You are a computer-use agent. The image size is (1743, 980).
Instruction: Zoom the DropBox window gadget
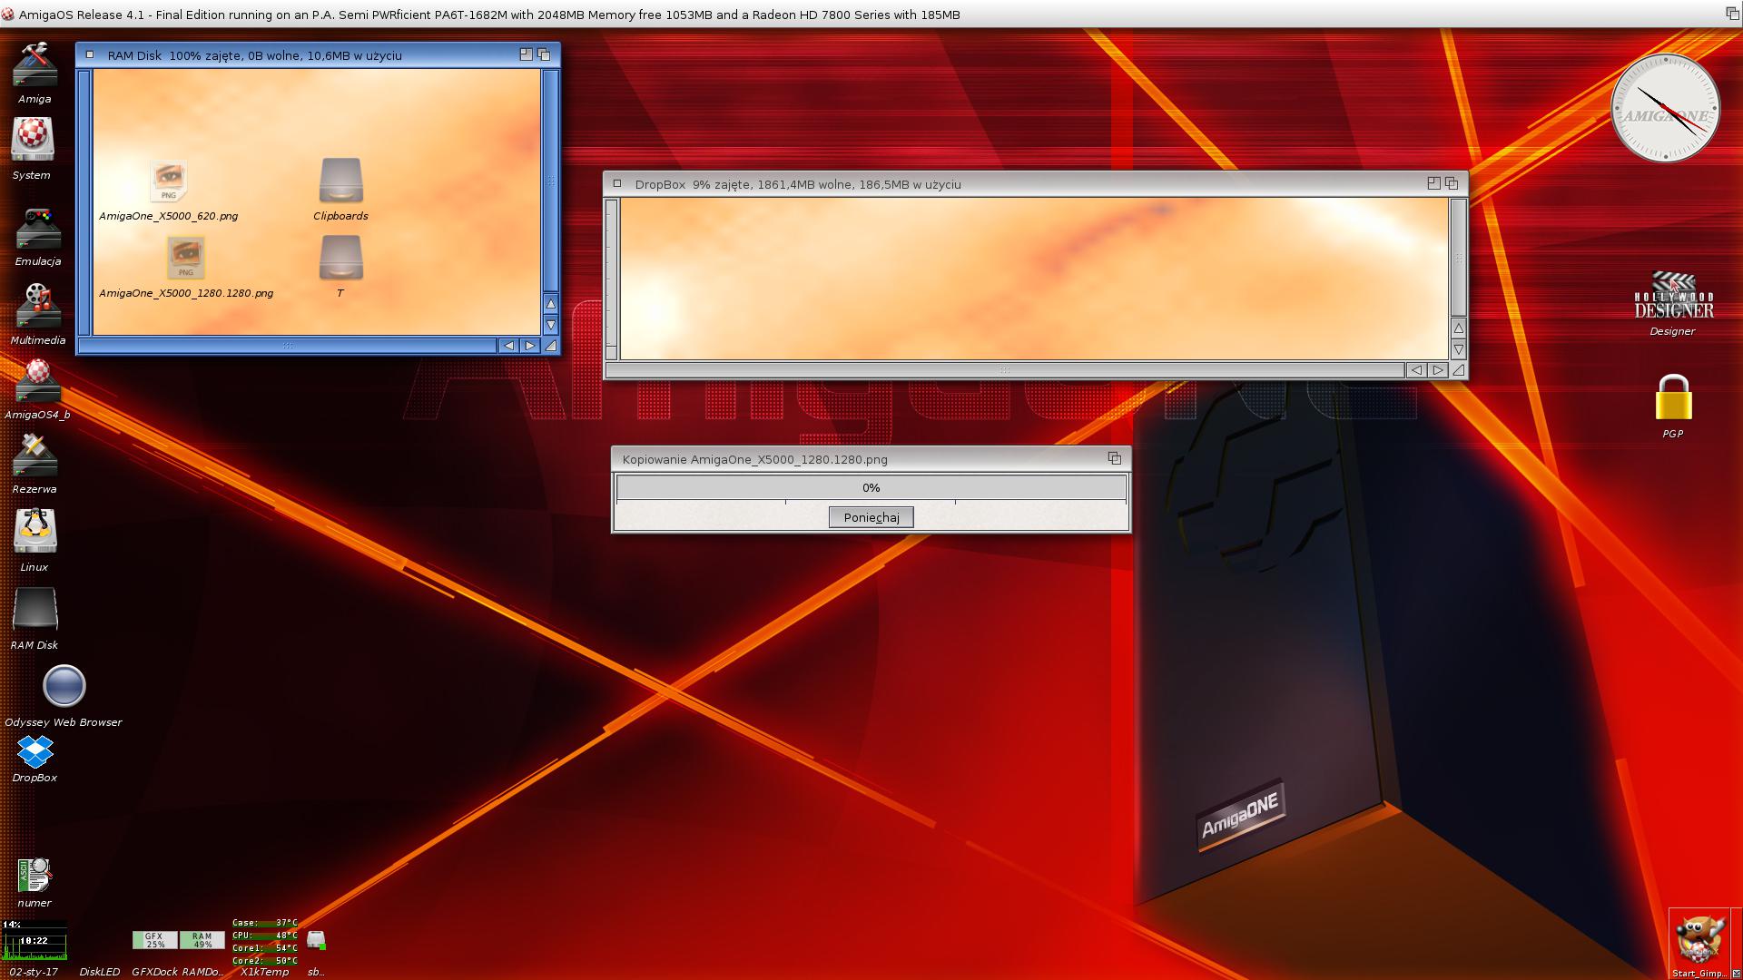[x=1433, y=183]
